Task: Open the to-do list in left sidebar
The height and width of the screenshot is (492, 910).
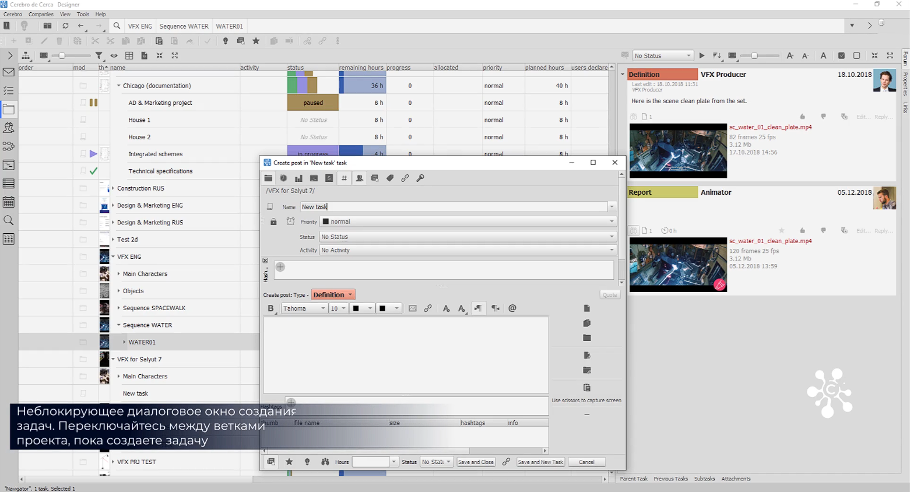Action: [9, 91]
